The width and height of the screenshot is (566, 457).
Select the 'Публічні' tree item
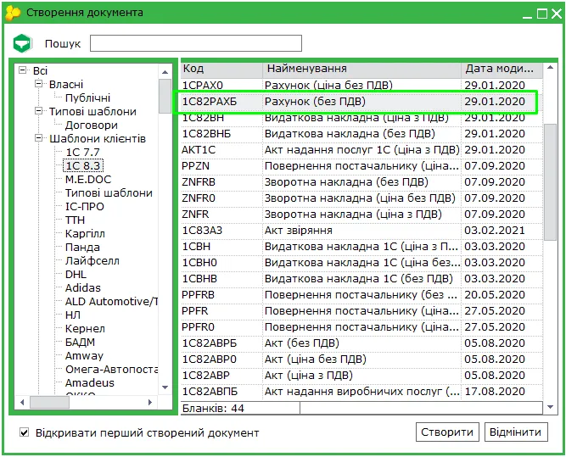(x=87, y=98)
